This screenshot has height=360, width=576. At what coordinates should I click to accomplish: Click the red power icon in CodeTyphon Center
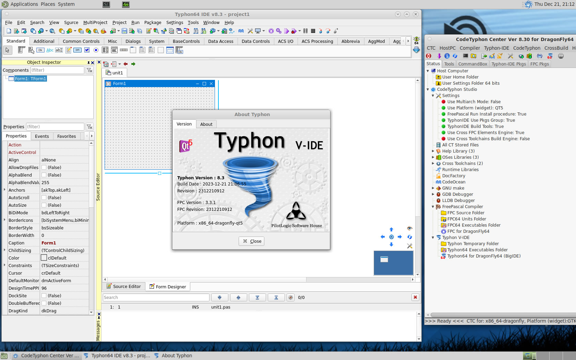(429, 56)
